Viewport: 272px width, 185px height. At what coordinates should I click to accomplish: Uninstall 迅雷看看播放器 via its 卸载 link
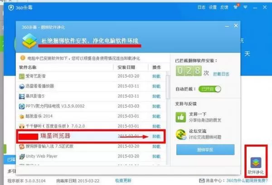coord(156,86)
